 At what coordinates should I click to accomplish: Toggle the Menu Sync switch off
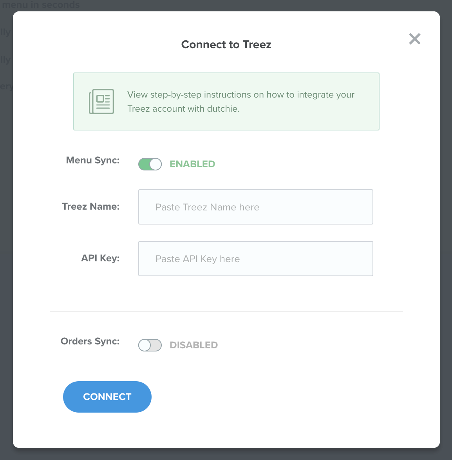tap(150, 164)
